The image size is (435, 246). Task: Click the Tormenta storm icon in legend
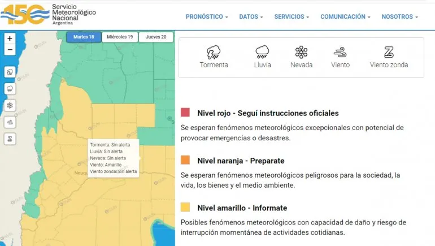pyautogui.click(x=214, y=53)
